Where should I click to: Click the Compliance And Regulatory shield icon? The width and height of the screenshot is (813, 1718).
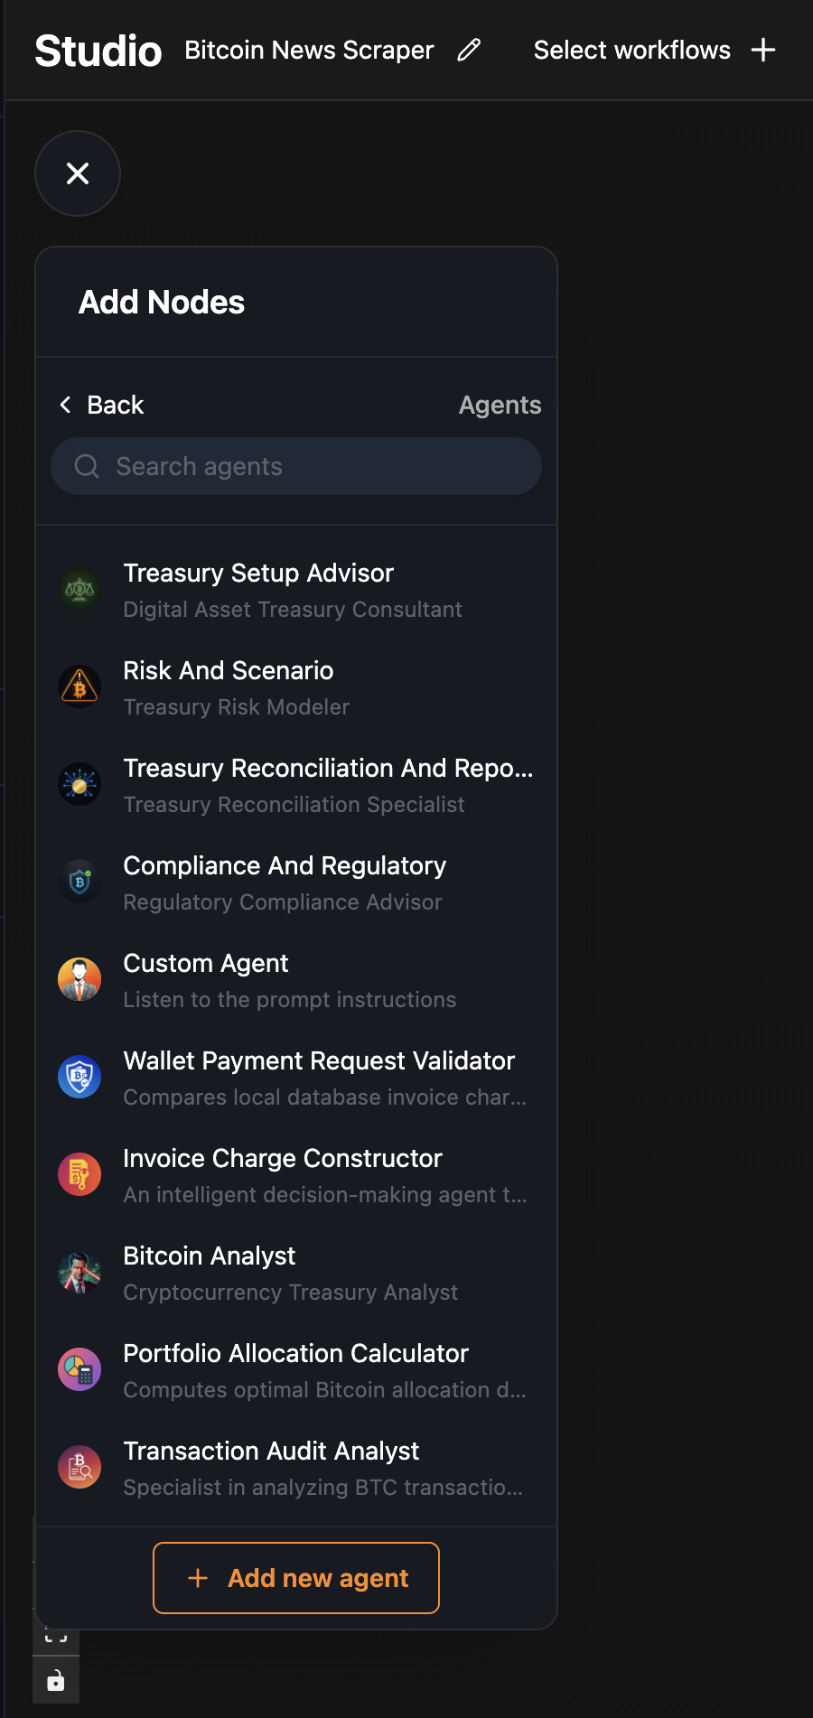point(79,882)
